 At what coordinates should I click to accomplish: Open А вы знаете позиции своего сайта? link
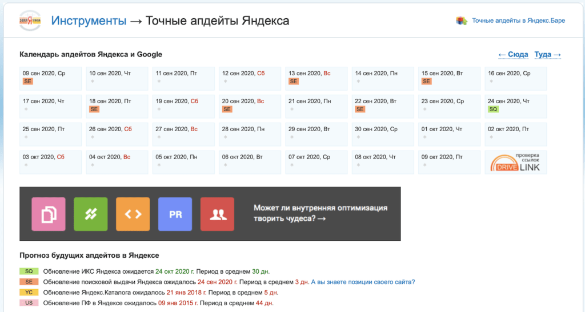tap(363, 282)
